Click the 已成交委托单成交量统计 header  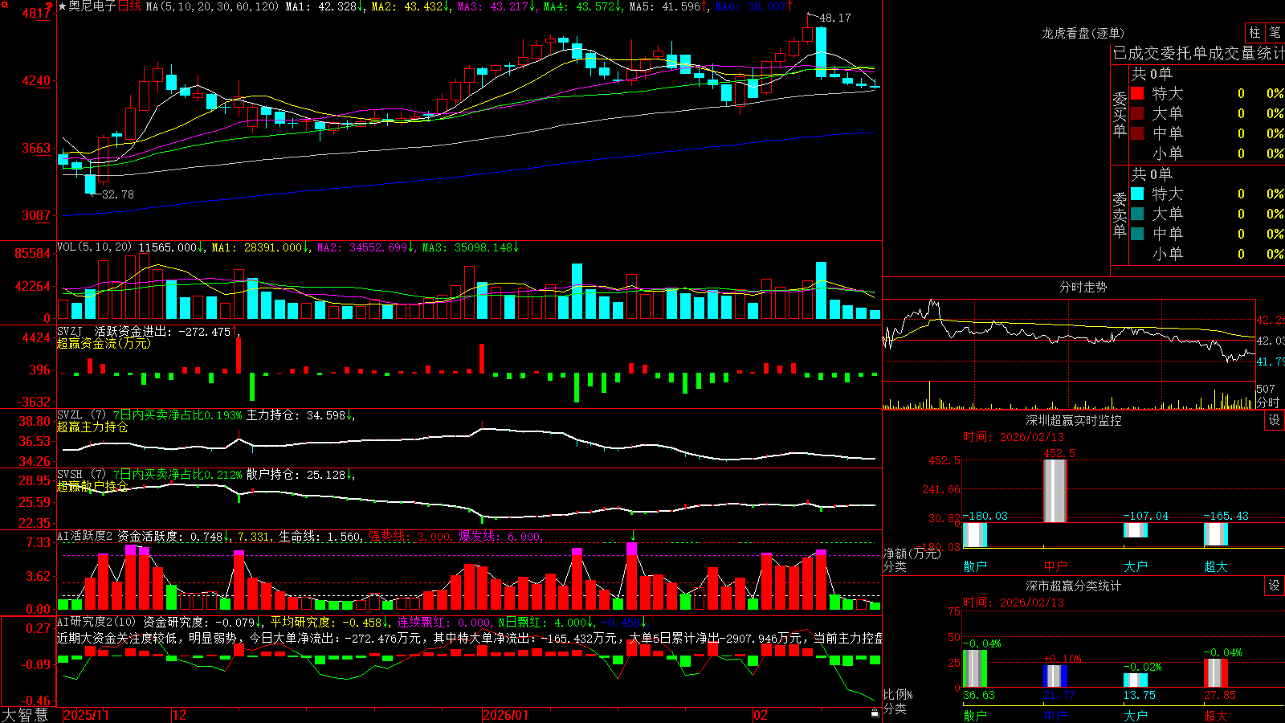tap(1198, 53)
